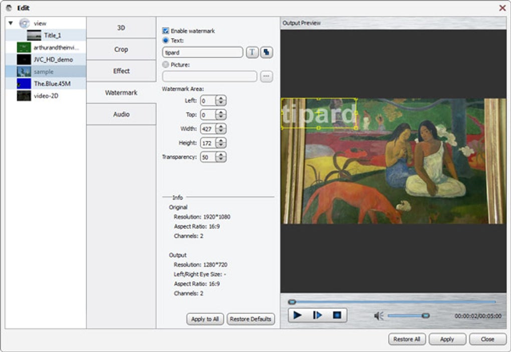Collapse the view tree node
This screenshot has height=352, width=511.
coord(11,23)
